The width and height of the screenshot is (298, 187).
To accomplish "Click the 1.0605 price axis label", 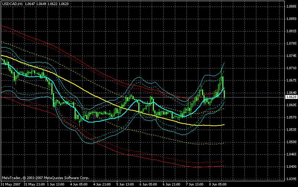I will pyautogui.click(x=291, y=105).
